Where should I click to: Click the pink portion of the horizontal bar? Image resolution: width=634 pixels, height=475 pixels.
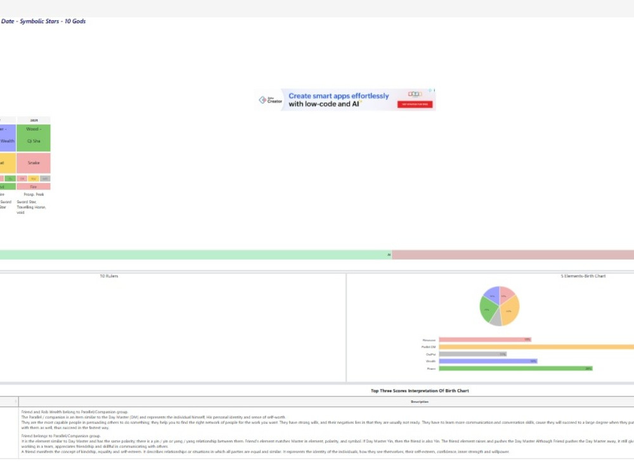pyautogui.click(x=513, y=255)
